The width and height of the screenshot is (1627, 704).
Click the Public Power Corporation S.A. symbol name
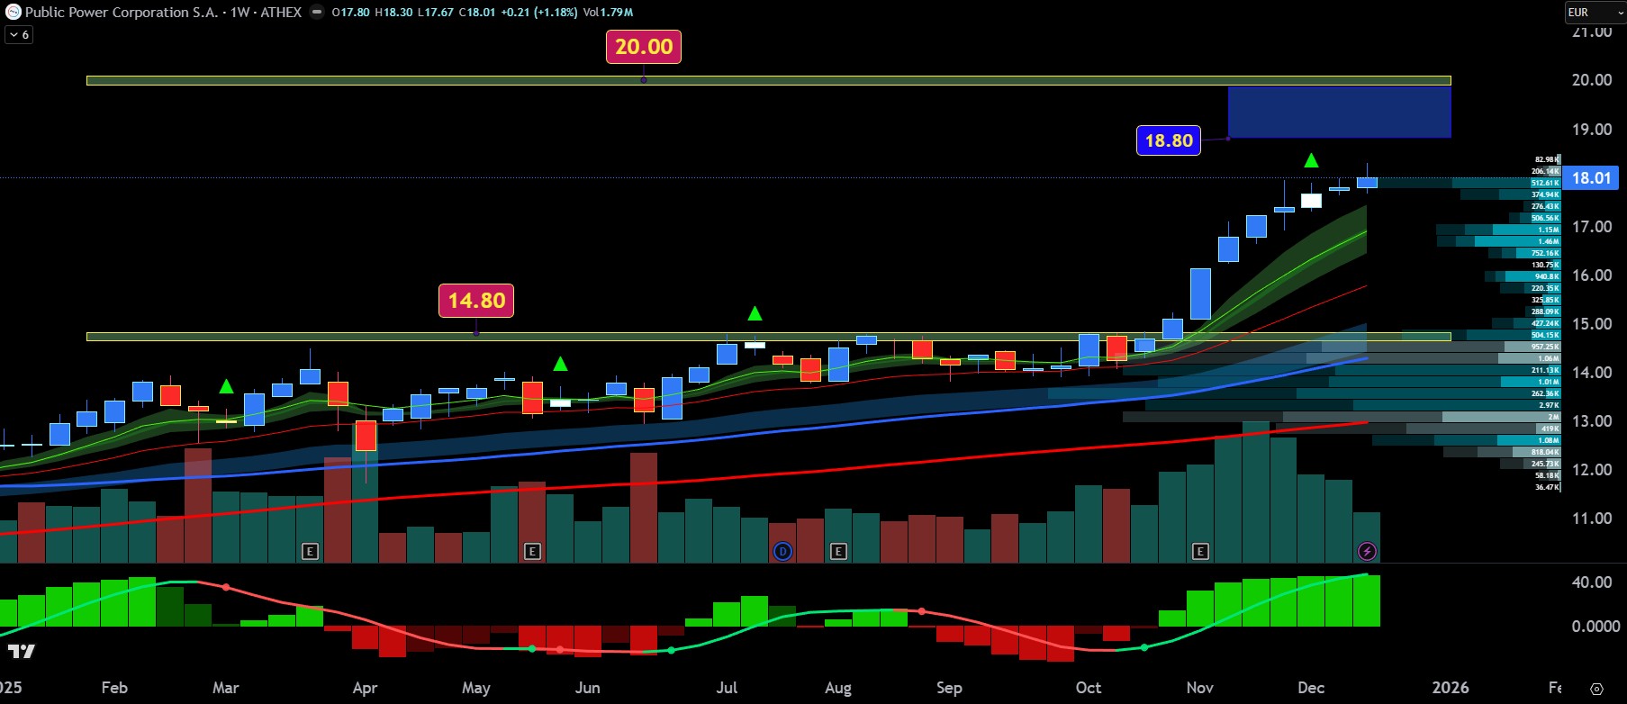tap(121, 13)
